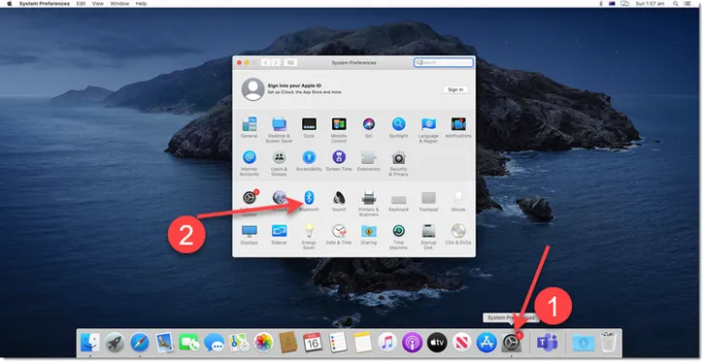Click Spotlight magnifier in the menu bar

coord(675,4)
